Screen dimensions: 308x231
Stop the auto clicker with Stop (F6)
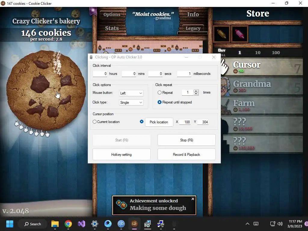[x=186, y=140]
